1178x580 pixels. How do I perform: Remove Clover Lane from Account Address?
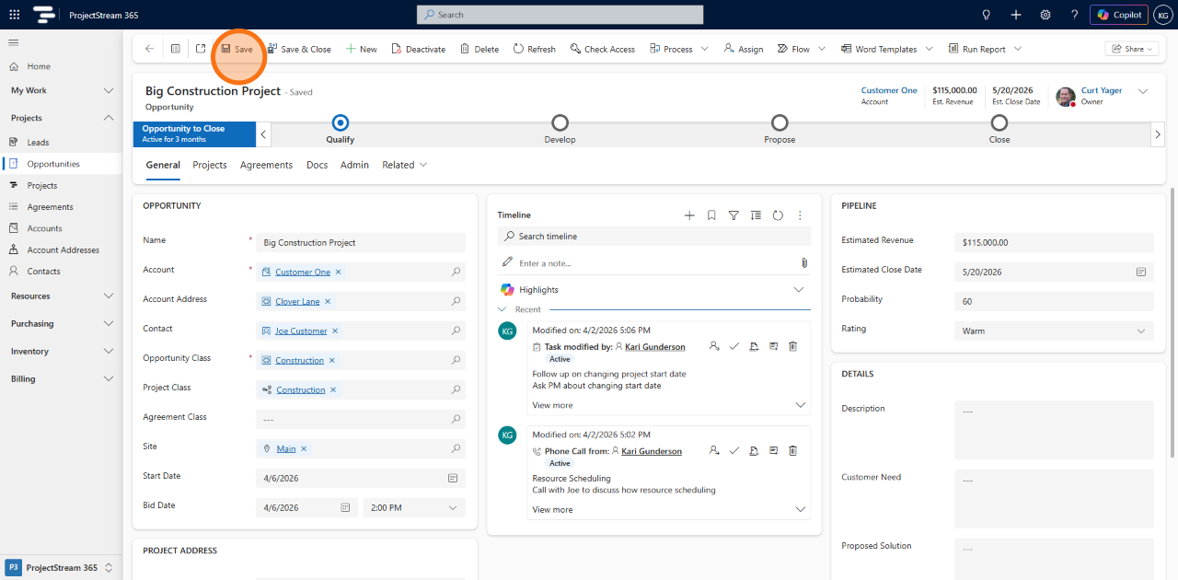[328, 301]
